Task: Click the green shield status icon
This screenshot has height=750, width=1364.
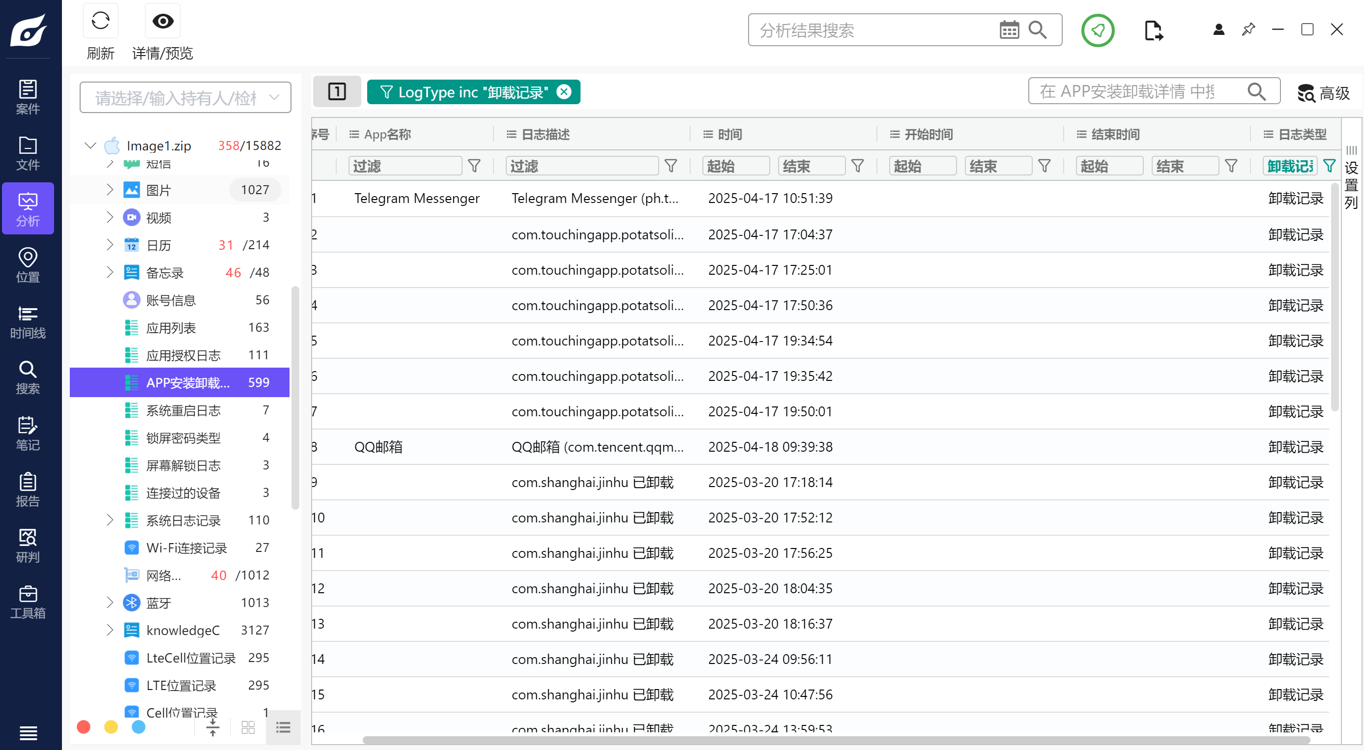Action: click(1097, 30)
